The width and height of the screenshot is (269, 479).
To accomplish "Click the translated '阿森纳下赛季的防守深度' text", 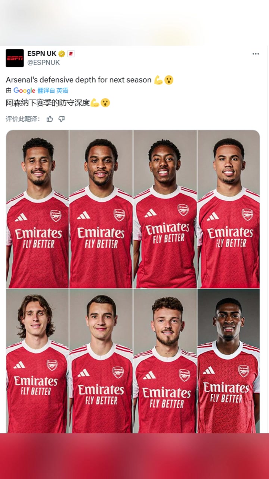I will 48,103.
